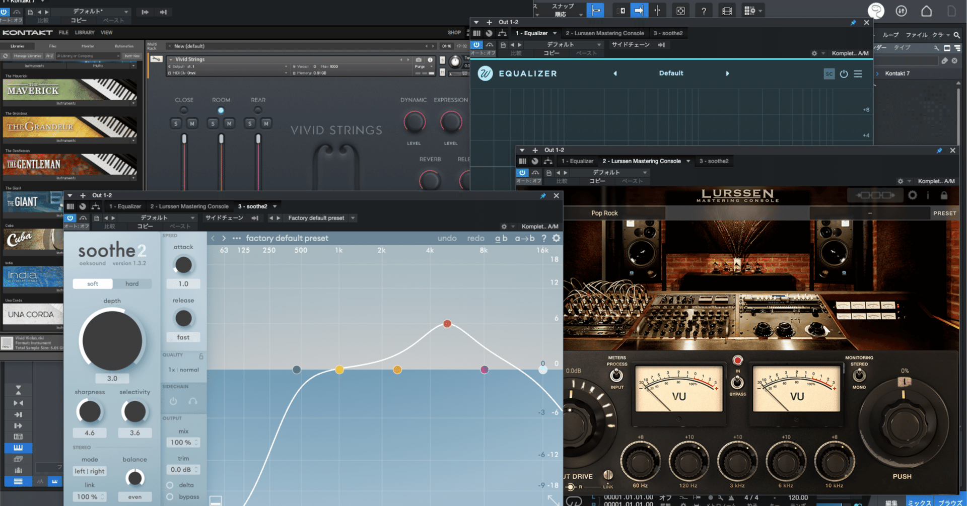This screenshot has height=506, width=967.
Task: Open 2 - Lurssen Mastering Console dropdown arrow
Action: click(688, 161)
